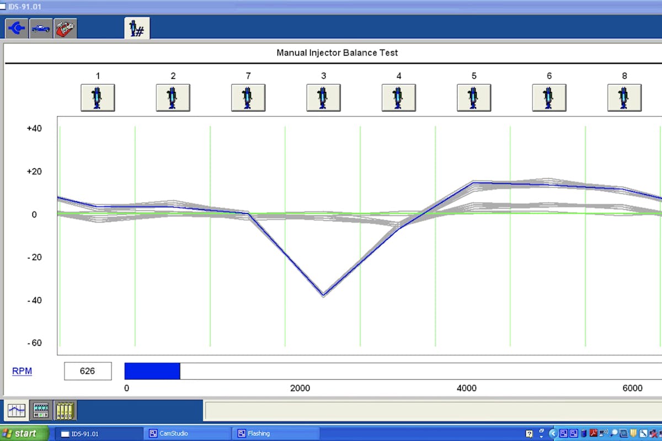662x441 pixels.
Task: Click the injector 5 button
Action: (x=473, y=98)
